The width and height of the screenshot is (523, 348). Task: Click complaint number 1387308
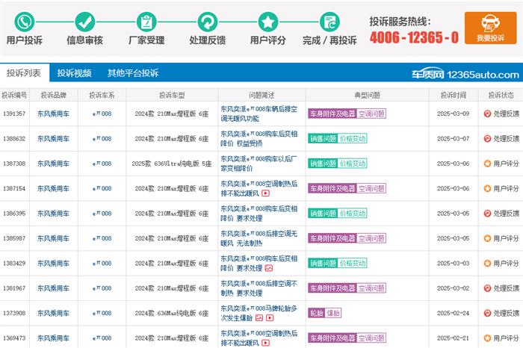point(14,164)
